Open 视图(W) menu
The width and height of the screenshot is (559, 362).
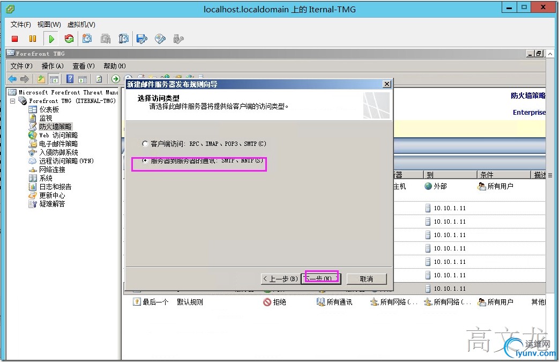49,24
